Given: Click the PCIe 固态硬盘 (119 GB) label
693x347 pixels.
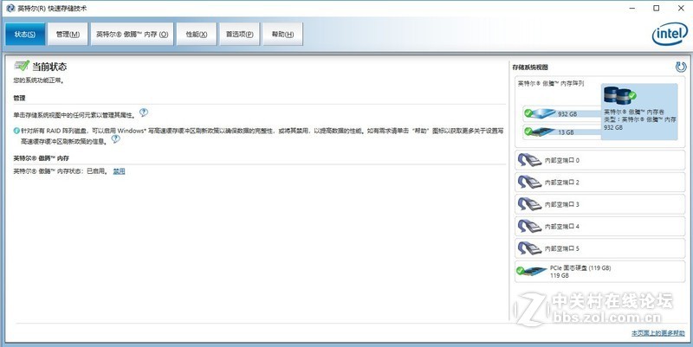Looking at the screenshot, I should pyautogui.click(x=580, y=267).
